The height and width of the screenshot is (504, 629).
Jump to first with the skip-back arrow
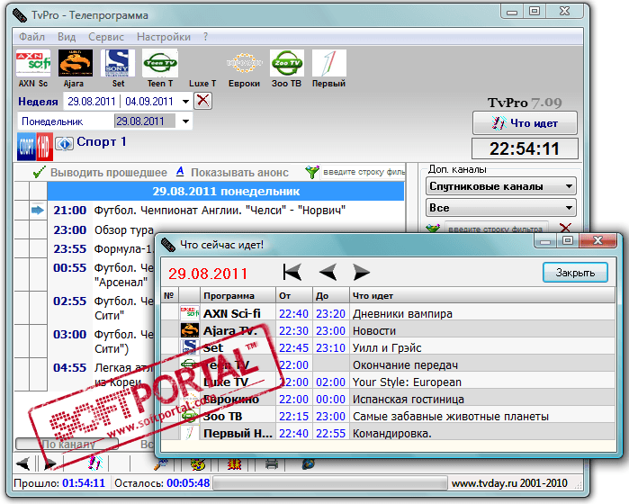click(292, 273)
